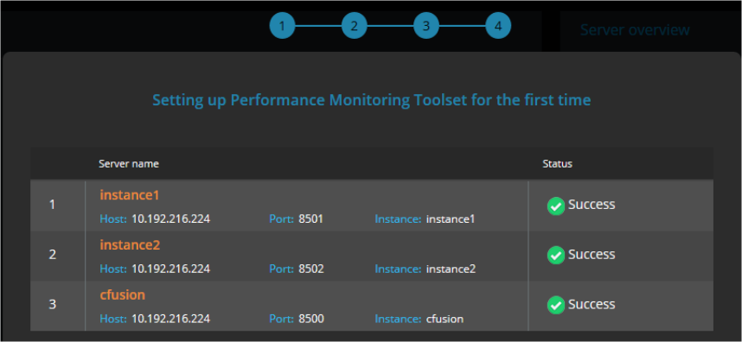Click green success checkmark for instance1
The image size is (742, 342).
click(556, 206)
